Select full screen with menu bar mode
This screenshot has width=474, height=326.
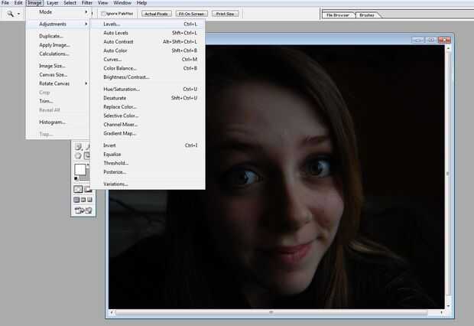pyautogui.click(x=83, y=200)
